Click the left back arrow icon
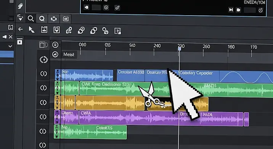Screen dimensions: 273x149 pyautogui.click(x=21, y=29)
